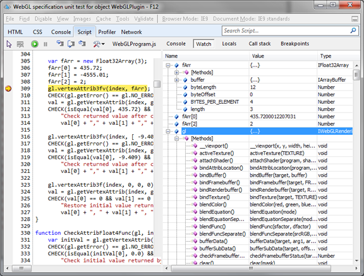The height and width of the screenshot is (276, 364).
Task: Open the Breakpoints pane tab
Action: pyautogui.click(x=295, y=44)
